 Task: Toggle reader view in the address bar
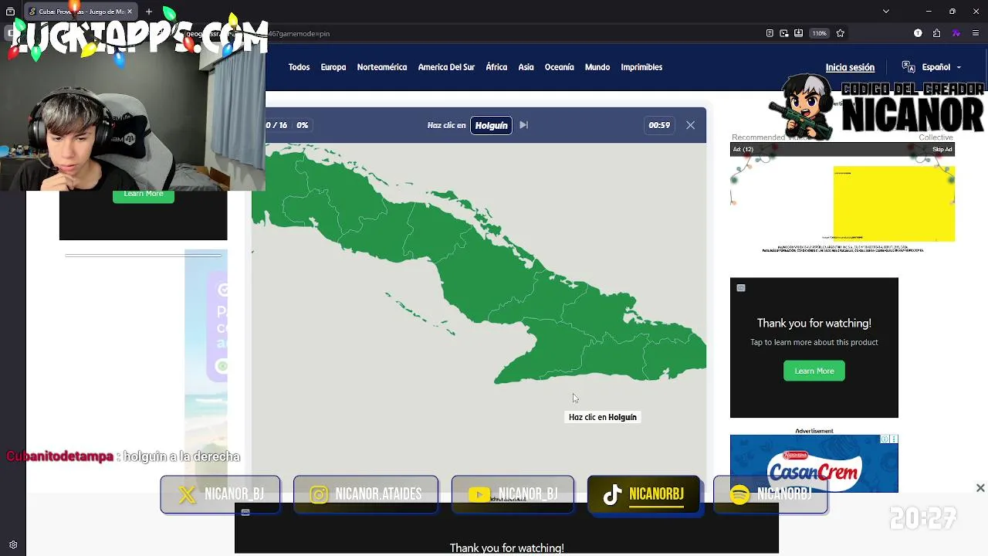[x=770, y=33]
